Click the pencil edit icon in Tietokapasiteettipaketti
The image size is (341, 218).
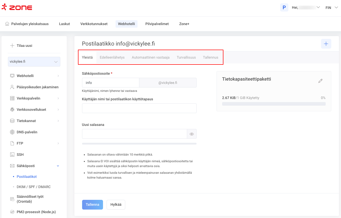(x=320, y=81)
